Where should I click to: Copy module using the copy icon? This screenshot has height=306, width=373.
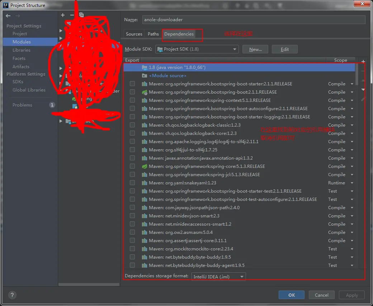(x=81, y=15)
